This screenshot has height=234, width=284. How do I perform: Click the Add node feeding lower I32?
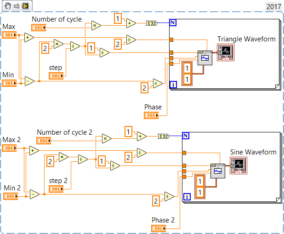click(x=142, y=136)
